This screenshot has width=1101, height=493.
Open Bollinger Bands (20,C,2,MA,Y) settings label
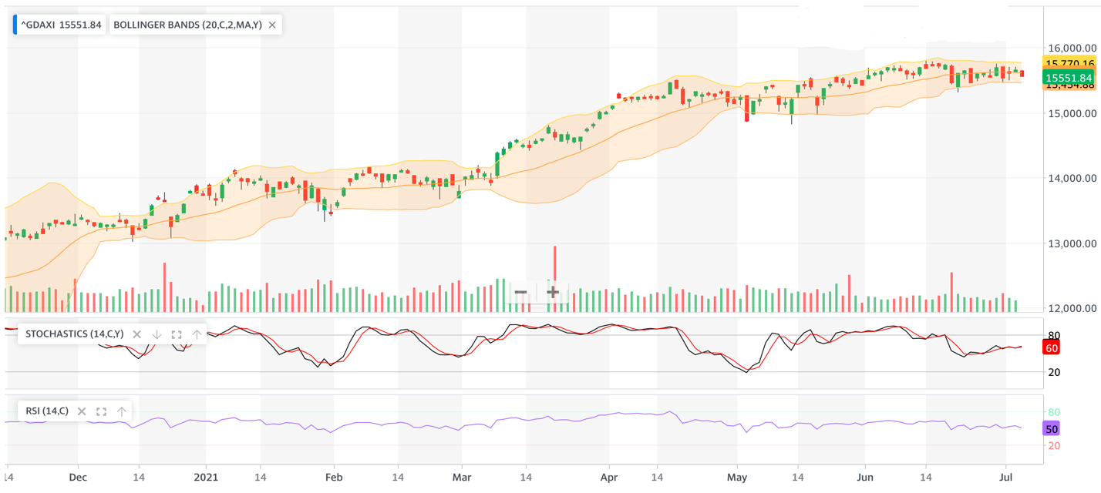point(187,25)
